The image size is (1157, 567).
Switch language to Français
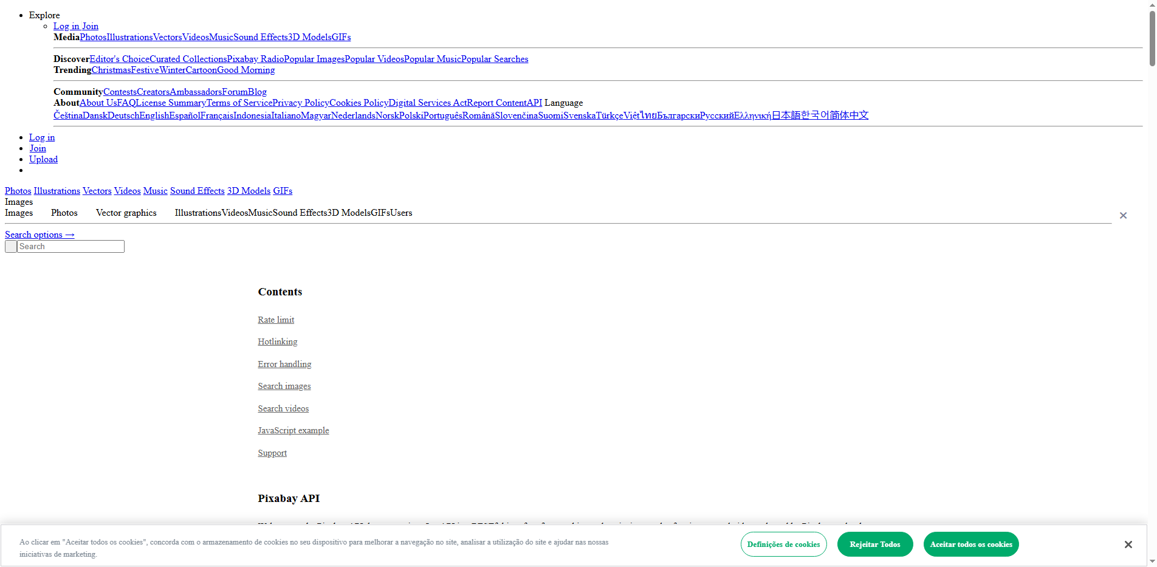pyautogui.click(x=217, y=115)
